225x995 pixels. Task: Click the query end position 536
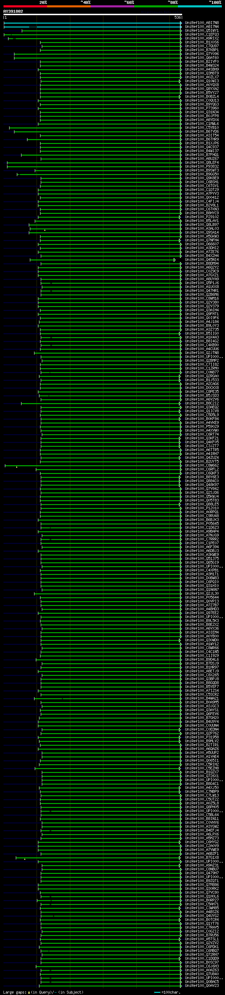(x=178, y=17)
